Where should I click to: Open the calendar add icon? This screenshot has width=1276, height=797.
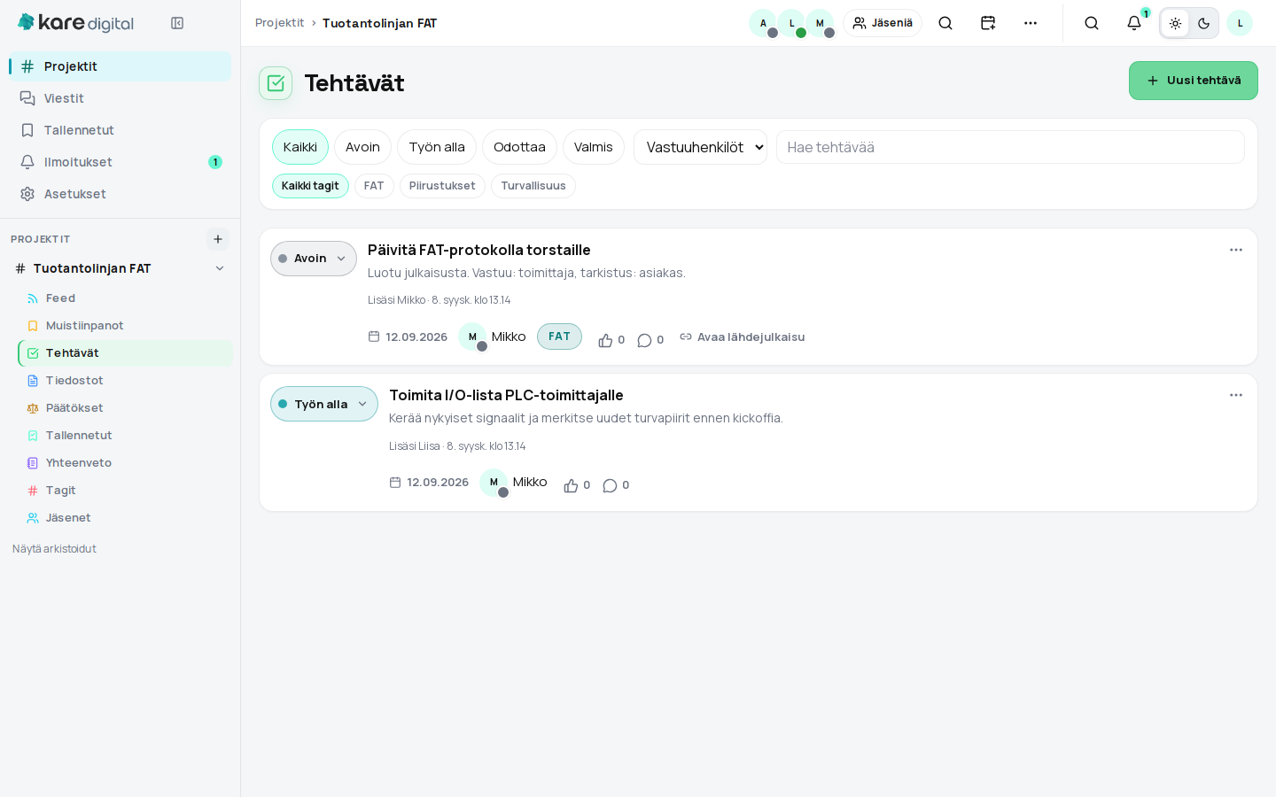[988, 23]
